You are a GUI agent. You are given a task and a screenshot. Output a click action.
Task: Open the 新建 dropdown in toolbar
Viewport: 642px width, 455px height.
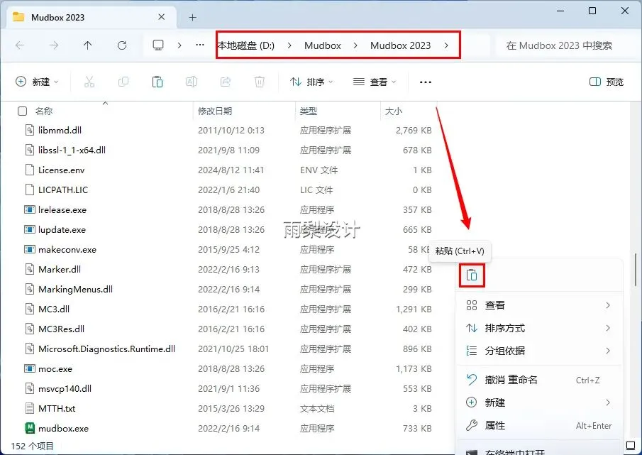click(37, 82)
